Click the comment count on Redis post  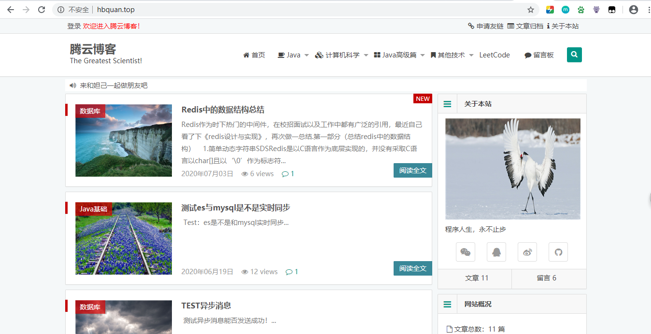pyautogui.click(x=288, y=174)
